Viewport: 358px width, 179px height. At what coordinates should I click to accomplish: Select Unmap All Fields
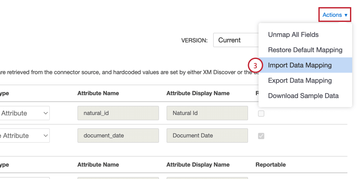[x=293, y=35]
